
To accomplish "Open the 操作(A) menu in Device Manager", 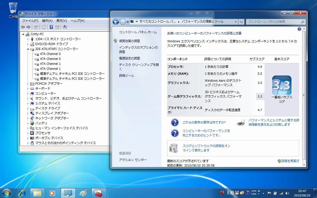I will coord(47,21).
